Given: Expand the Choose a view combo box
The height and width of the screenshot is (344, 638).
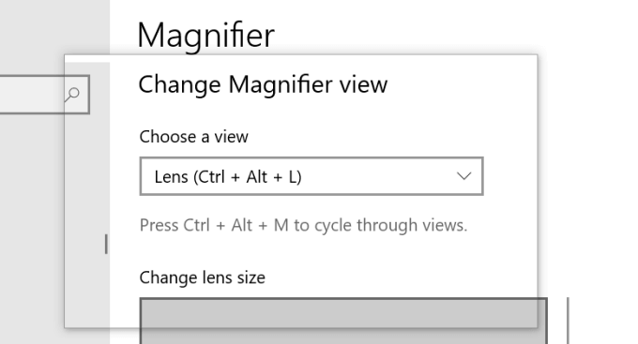Looking at the screenshot, I should coord(311,176).
